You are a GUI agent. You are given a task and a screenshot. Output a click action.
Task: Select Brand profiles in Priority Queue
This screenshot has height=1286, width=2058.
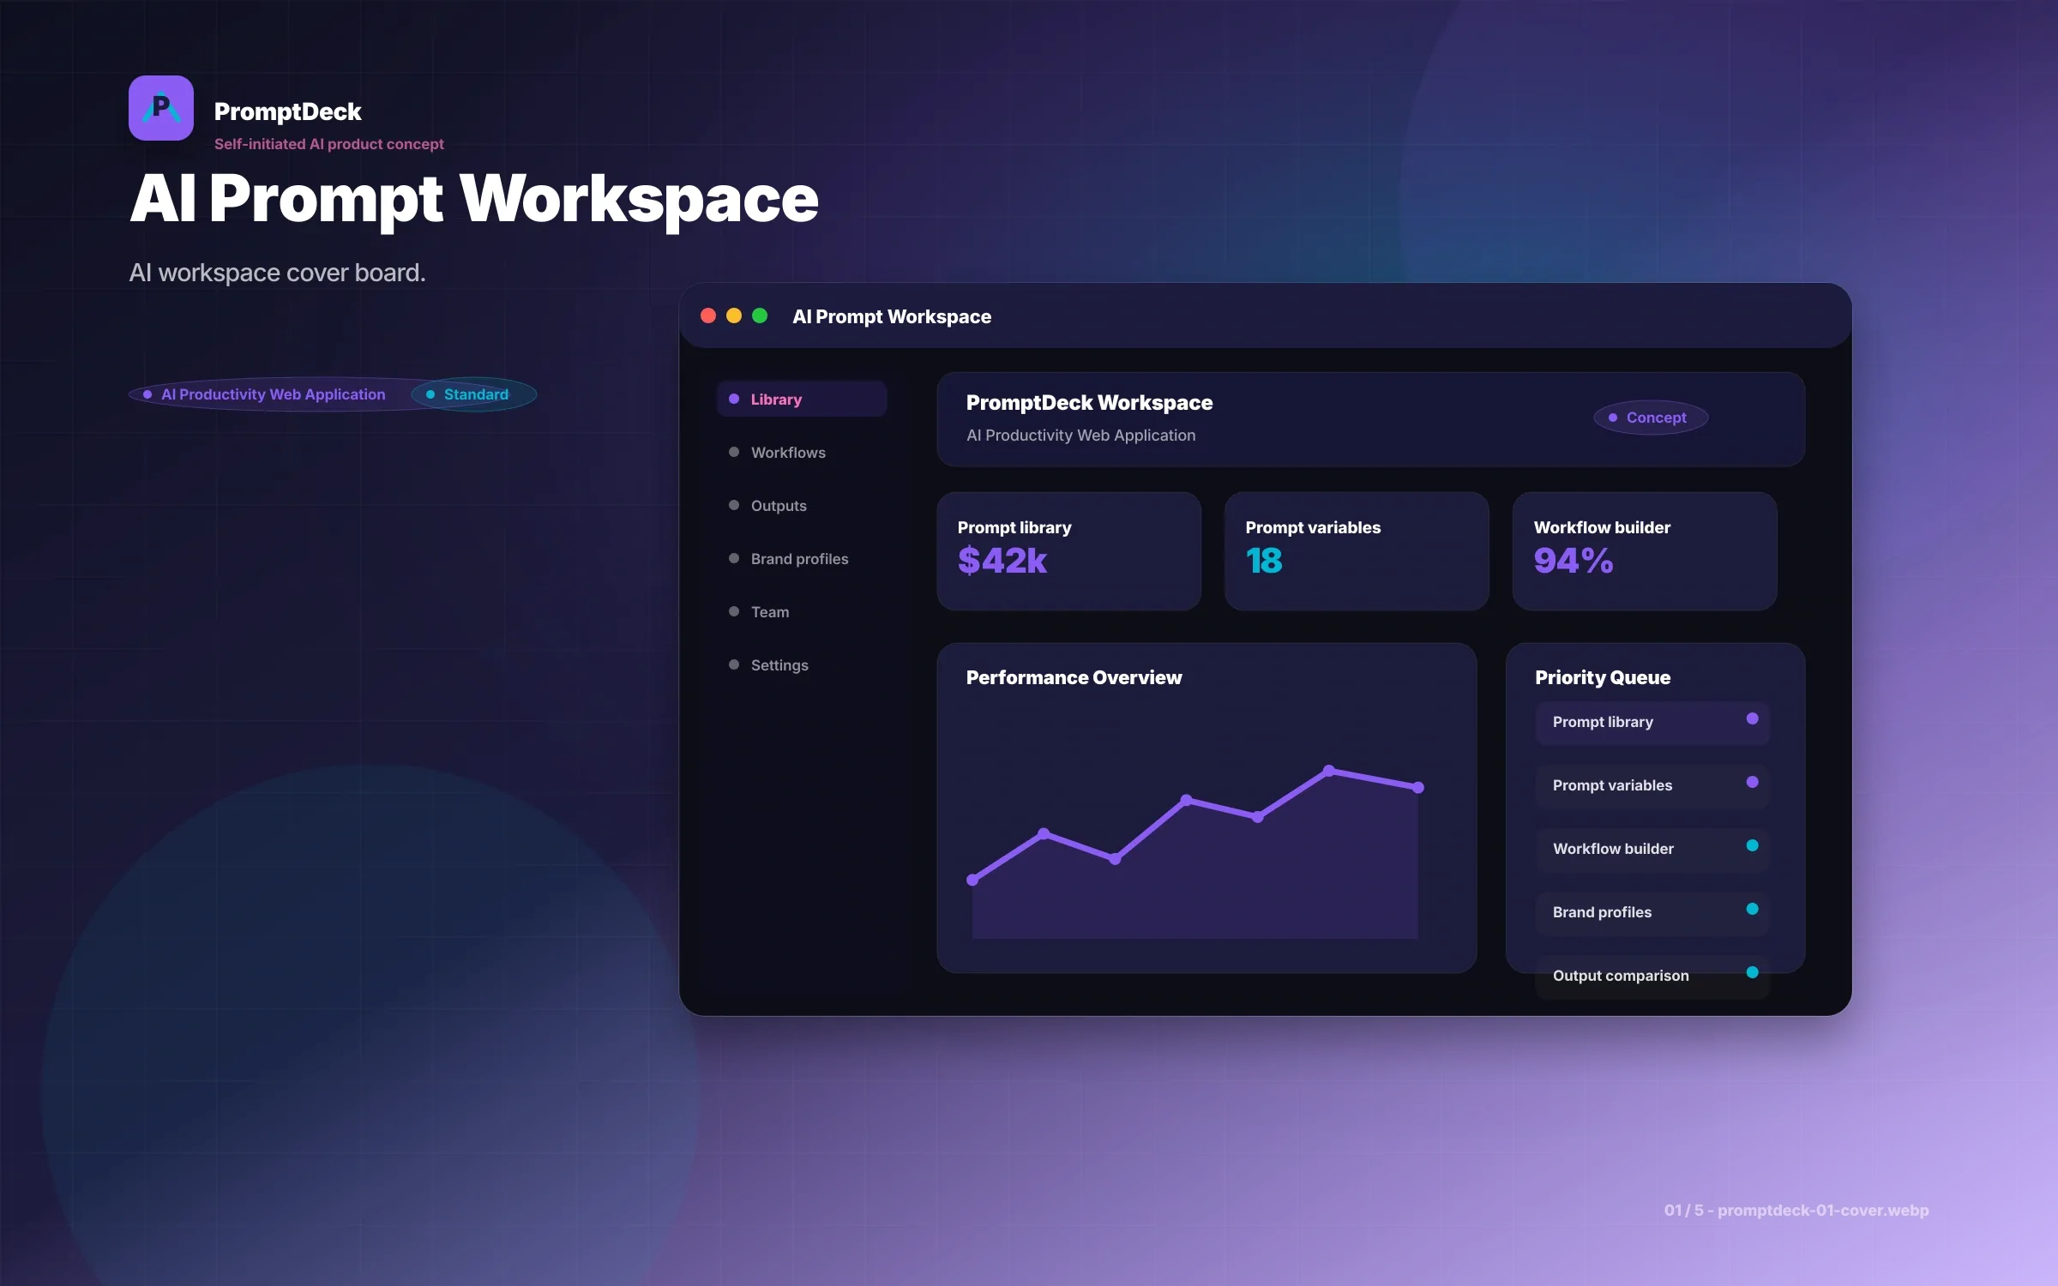click(1652, 913)
